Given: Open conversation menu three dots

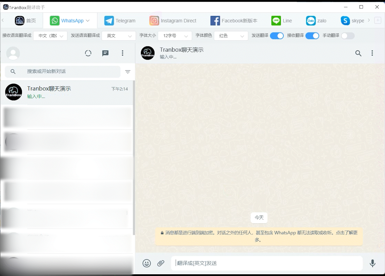Looking at the screenshot, I should click(372, 53).
